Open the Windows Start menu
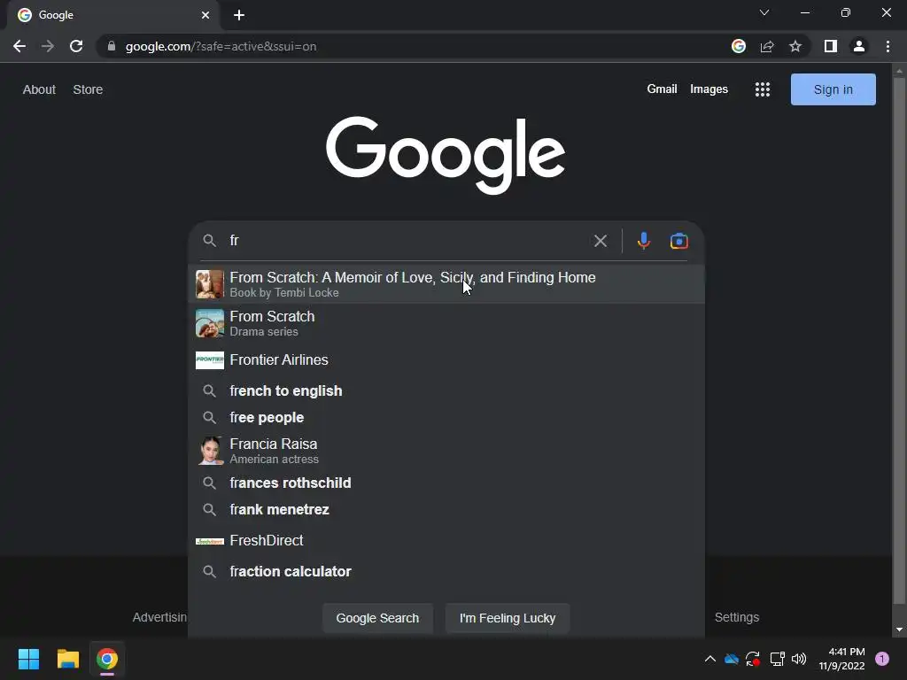907x680 pixels. tap(28, 659)
